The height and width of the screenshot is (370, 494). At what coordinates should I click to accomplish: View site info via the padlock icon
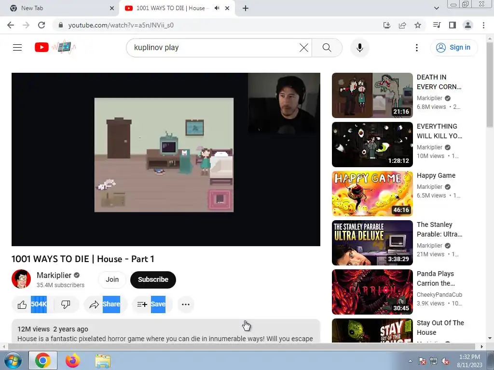(61, 25)
